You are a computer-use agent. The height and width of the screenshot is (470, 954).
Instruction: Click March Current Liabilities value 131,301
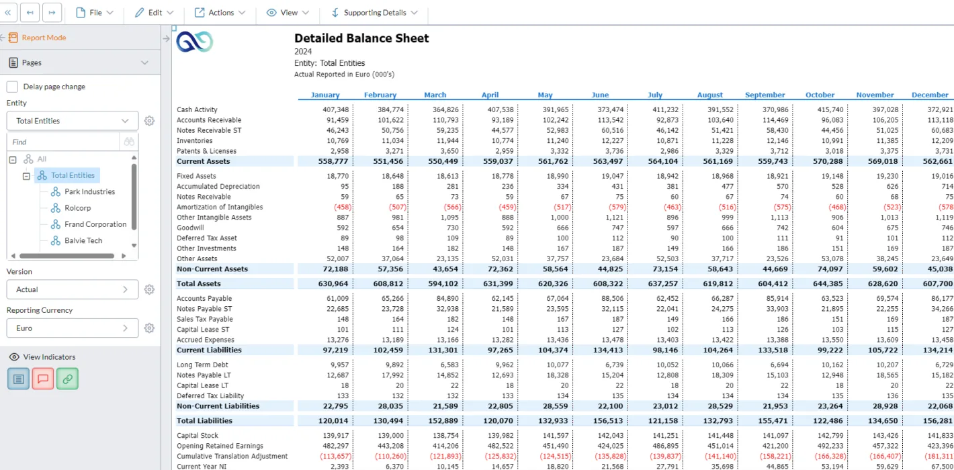click(444, 350)
